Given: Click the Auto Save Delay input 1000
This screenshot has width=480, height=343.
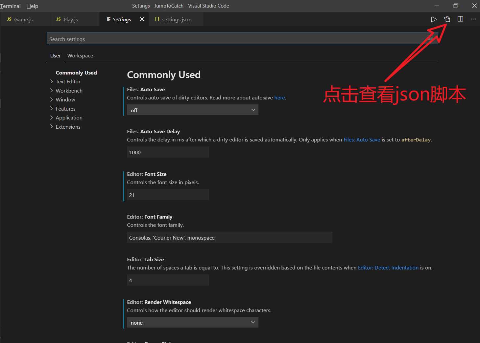Looking at the screenshot, I should (x=168, y=152).
